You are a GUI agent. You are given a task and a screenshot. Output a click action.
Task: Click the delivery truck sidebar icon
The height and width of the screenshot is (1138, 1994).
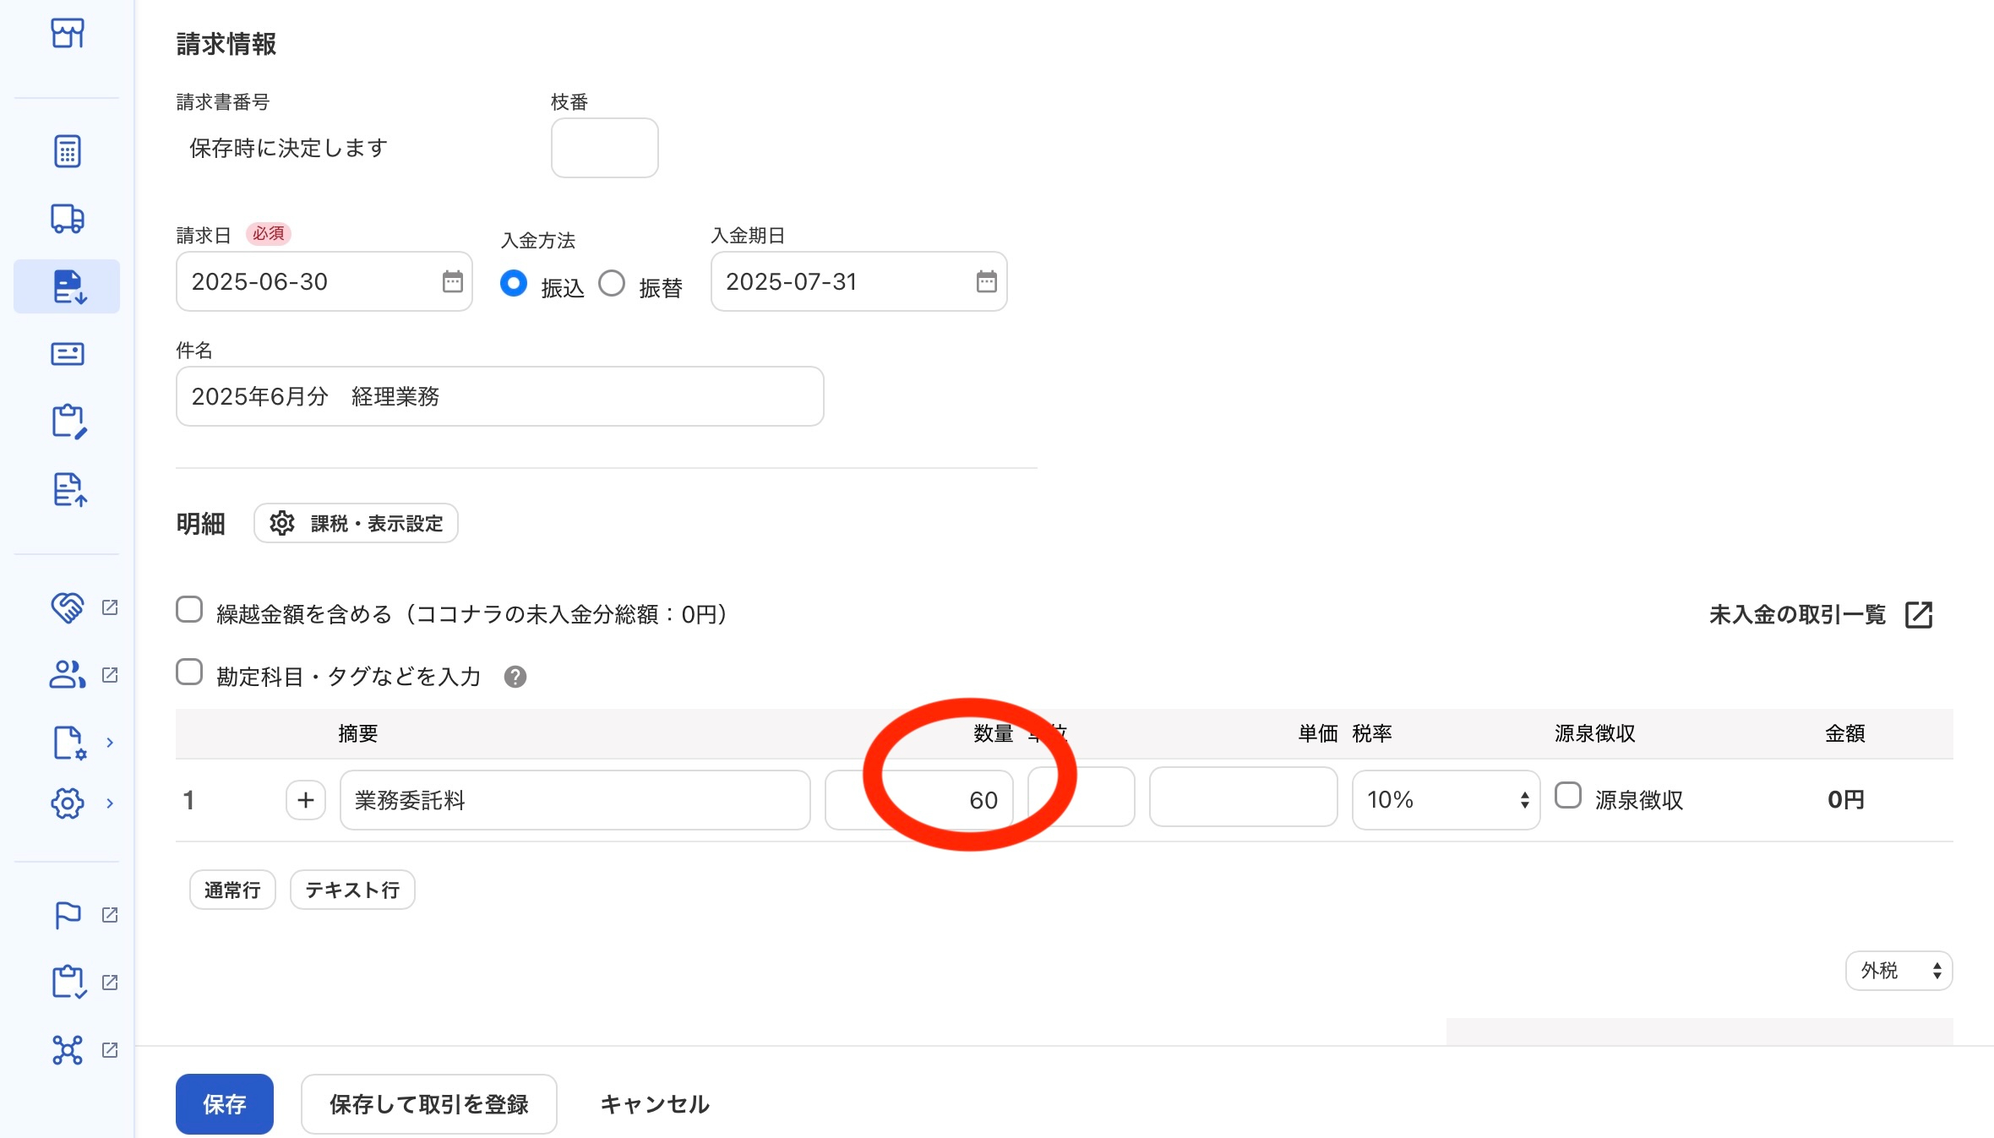67,219
